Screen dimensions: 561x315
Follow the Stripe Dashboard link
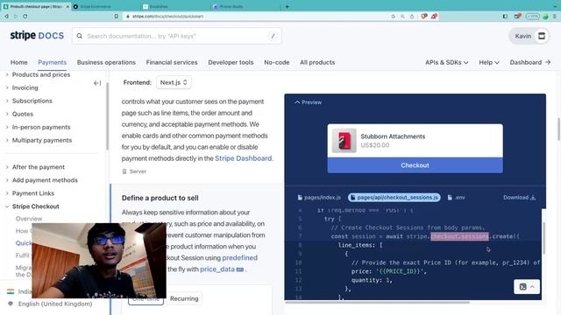coord(244,158)
